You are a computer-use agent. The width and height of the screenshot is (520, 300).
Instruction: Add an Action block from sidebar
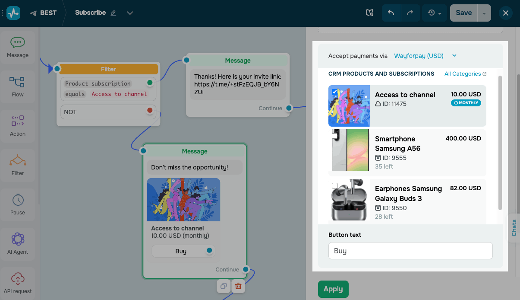point(18,126)
